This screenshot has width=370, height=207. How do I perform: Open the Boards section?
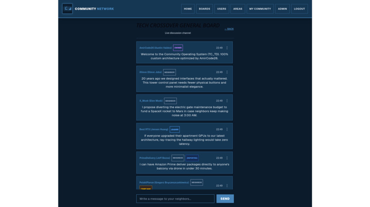click(x=204, y=9)
